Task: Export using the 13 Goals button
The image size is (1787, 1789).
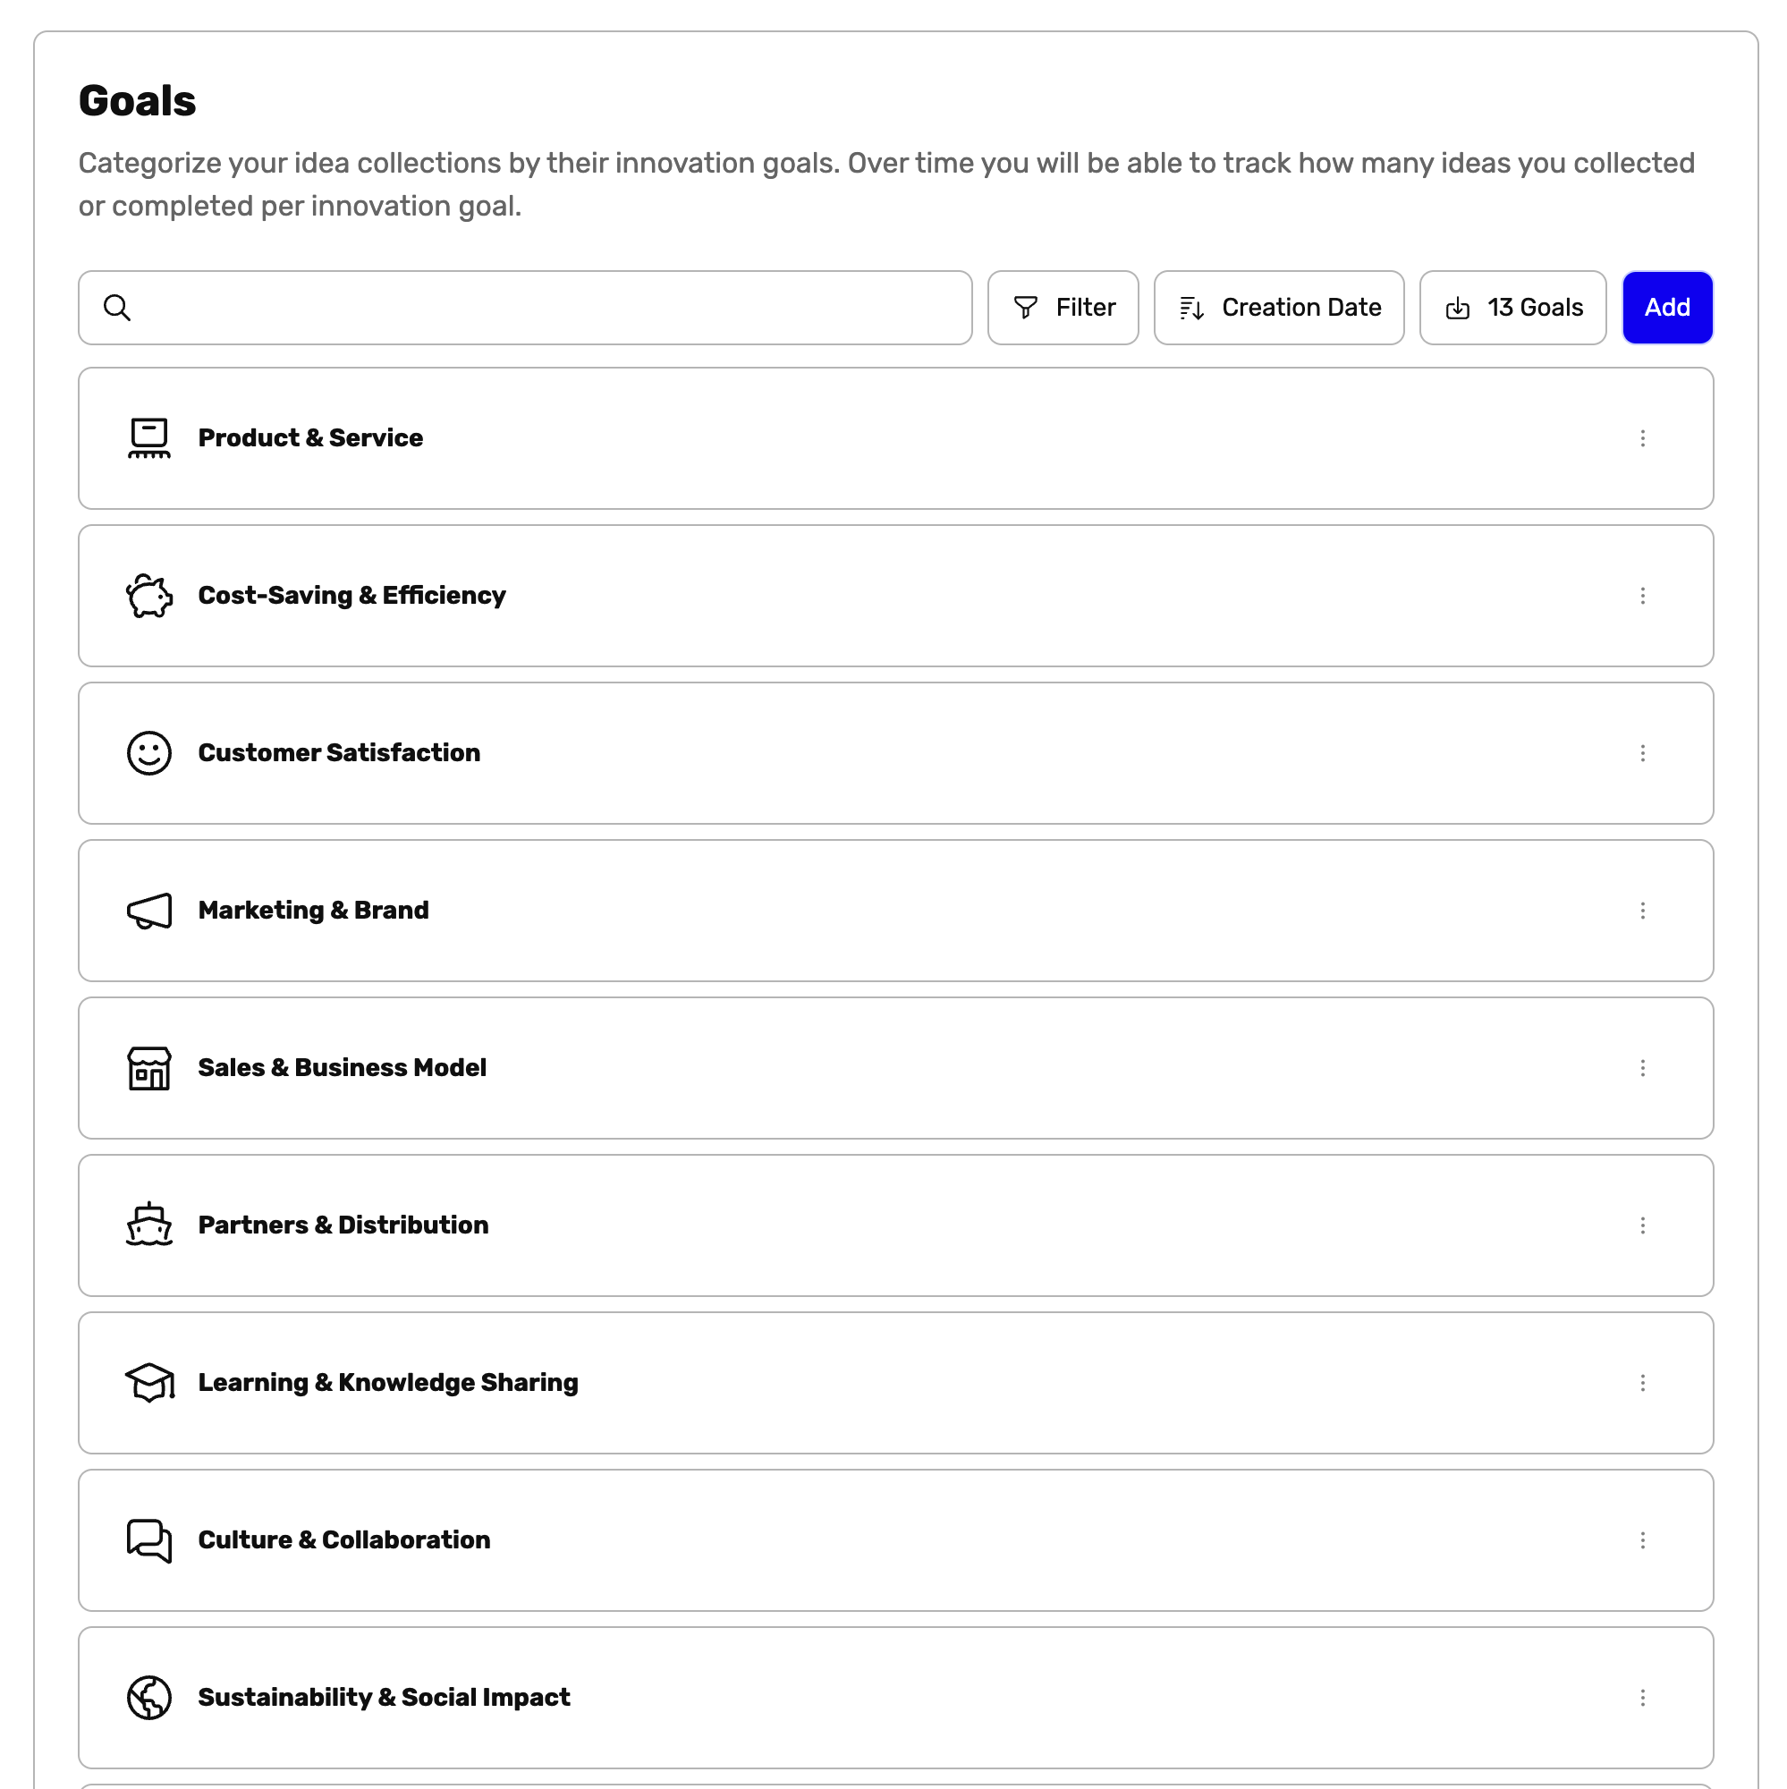Action: [1512, 308]
